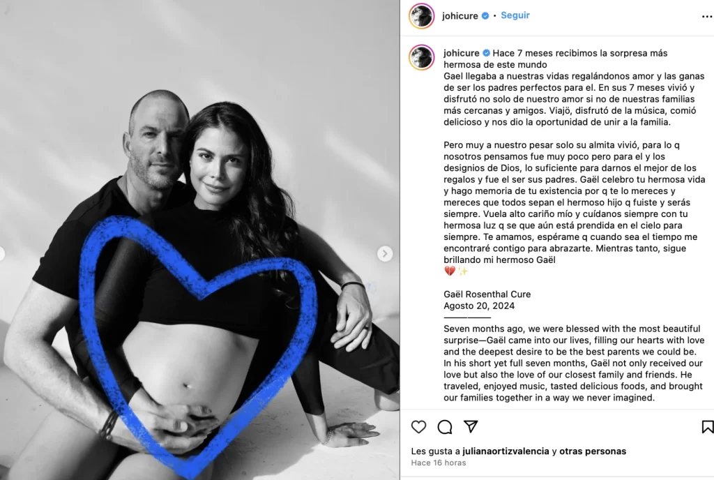
Task: View otras personas who liked the post
Action: coord(593,451)
